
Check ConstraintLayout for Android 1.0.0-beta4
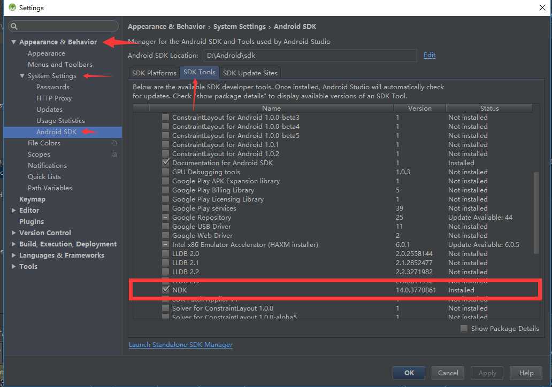pos(165,126)
